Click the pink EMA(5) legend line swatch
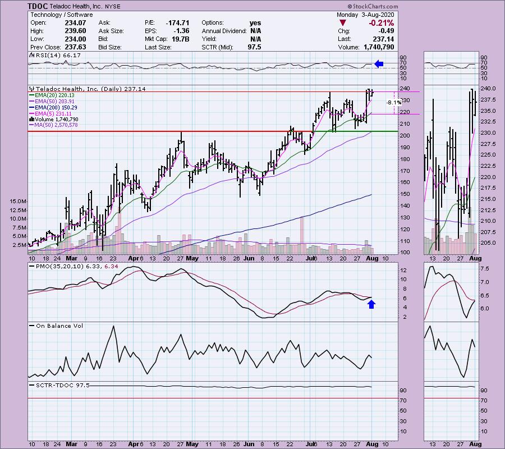The width and height of the screenshot is (505, 449). (x=31, y=114)
